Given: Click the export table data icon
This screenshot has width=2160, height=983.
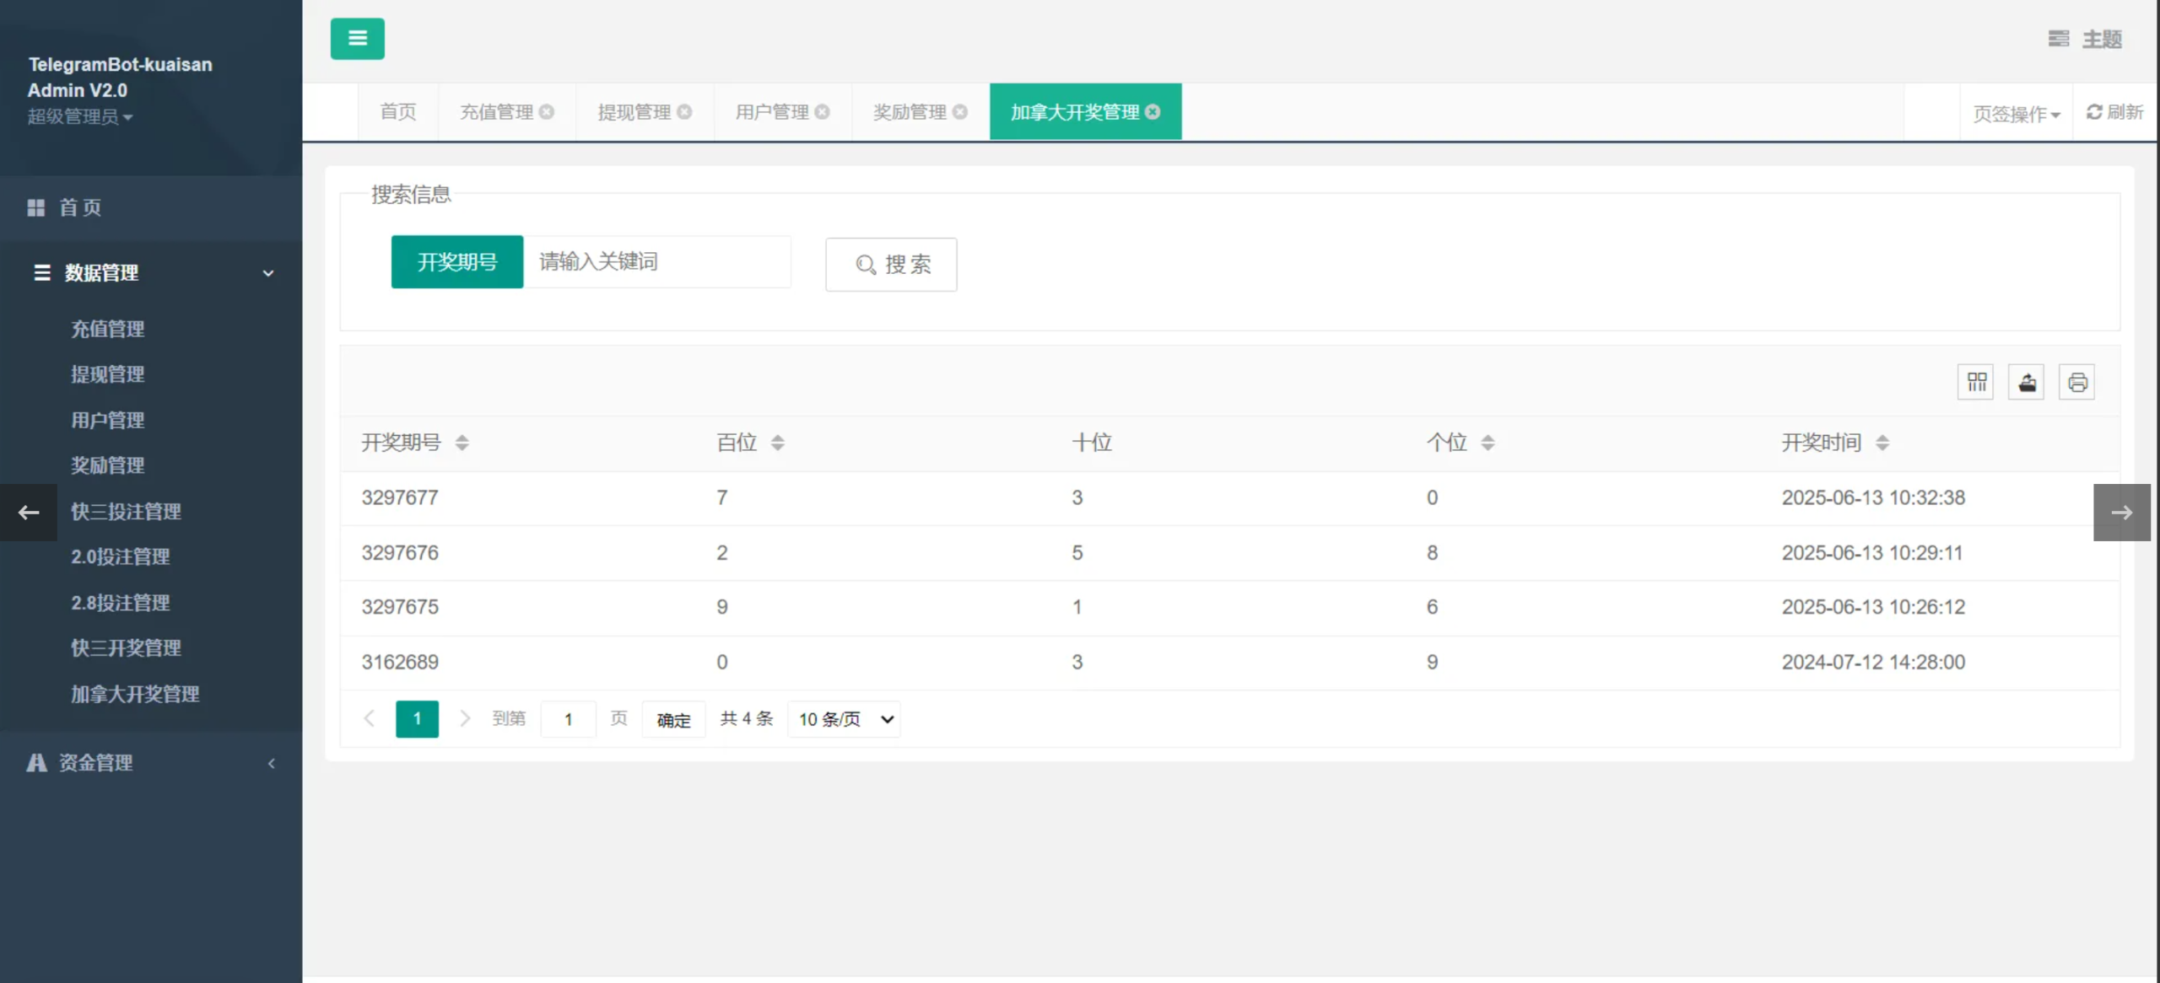Looking at the screenshot, I should click(x=2027, y=383).
